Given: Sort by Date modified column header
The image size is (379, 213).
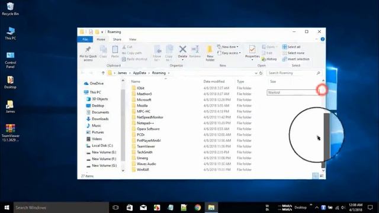Looking at the screenshot, I should (214, 82).
